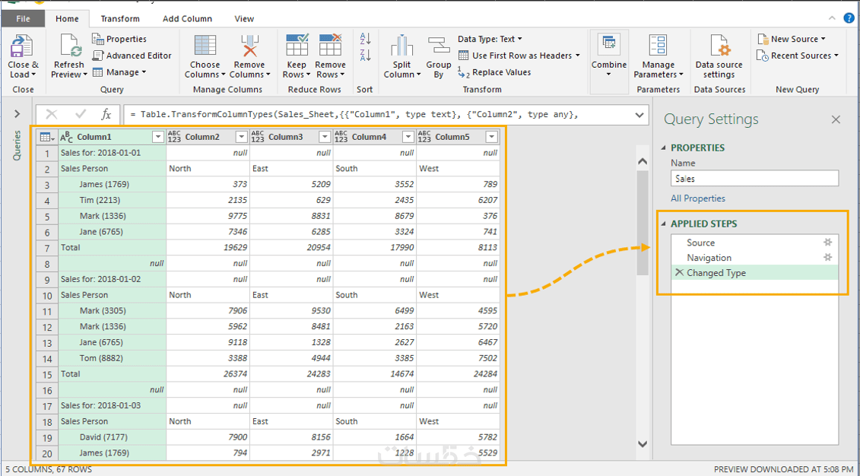Click the Keep Rows icon
Screen dimensions: 860x476
297,47
